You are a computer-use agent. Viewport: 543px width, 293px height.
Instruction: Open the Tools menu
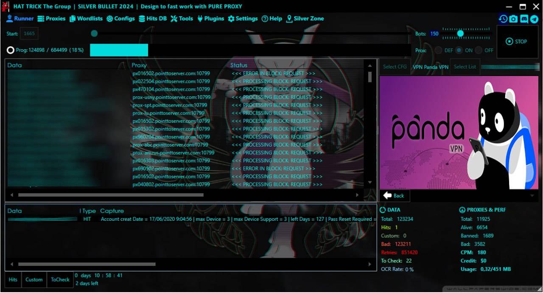click(182, 19)
